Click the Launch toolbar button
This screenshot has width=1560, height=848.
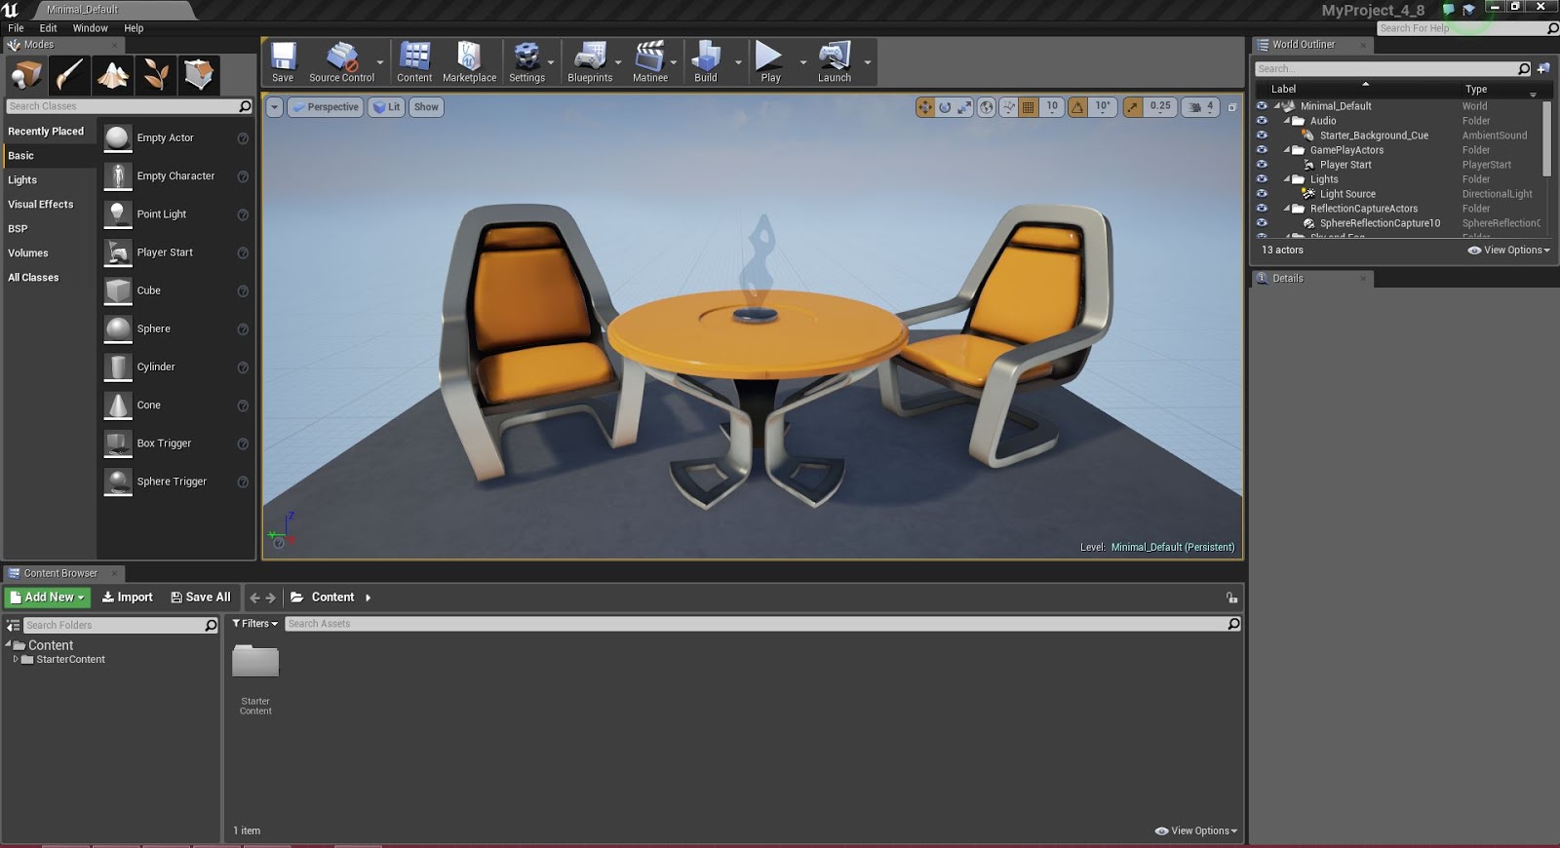point(835,62)
